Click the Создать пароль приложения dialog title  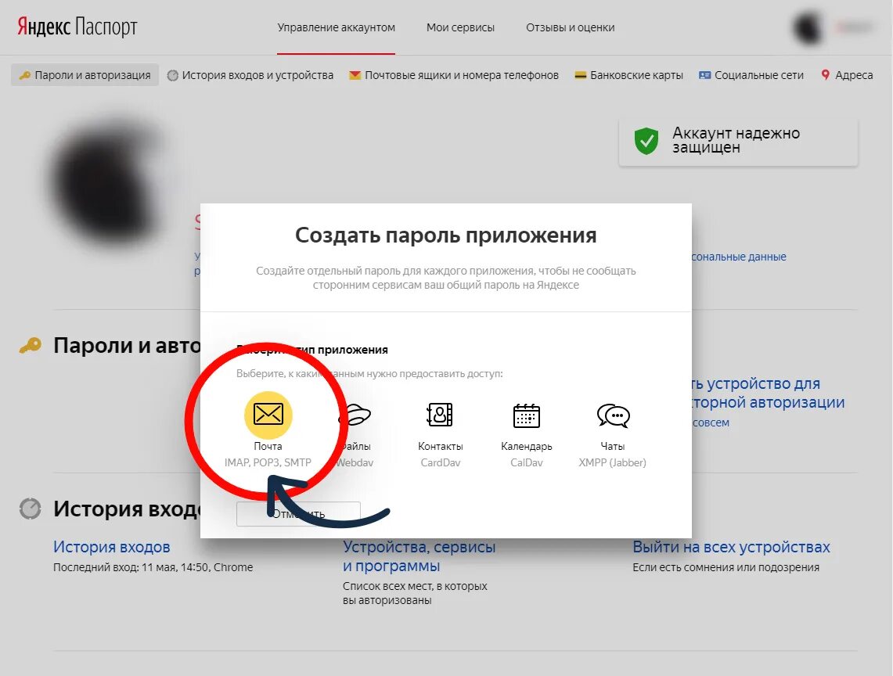[446, 236]
